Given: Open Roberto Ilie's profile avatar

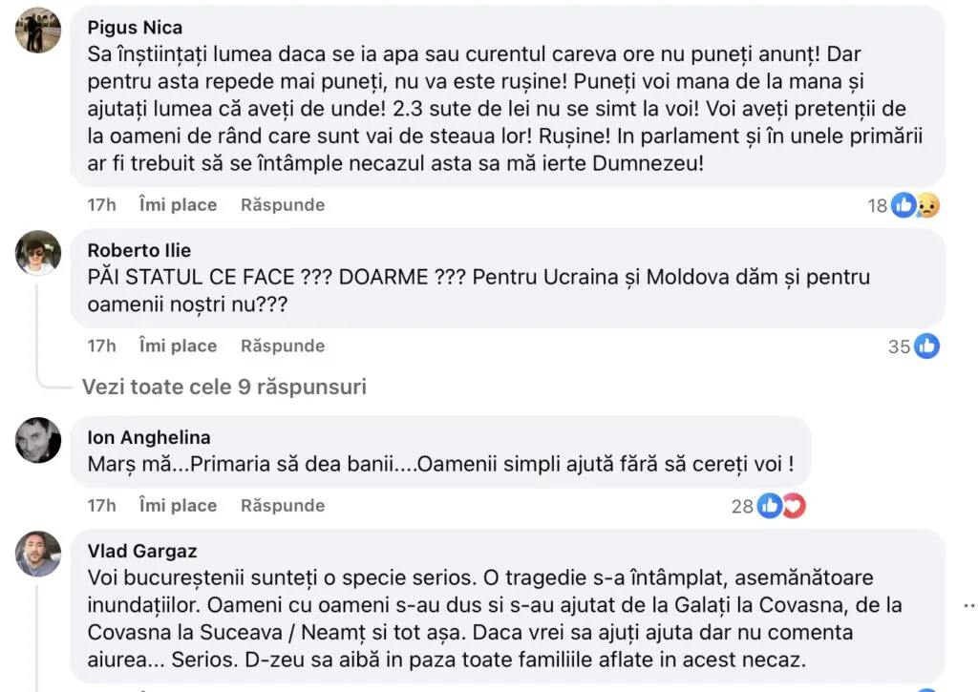Looking at the screenshot, I should tap(38, 253).
